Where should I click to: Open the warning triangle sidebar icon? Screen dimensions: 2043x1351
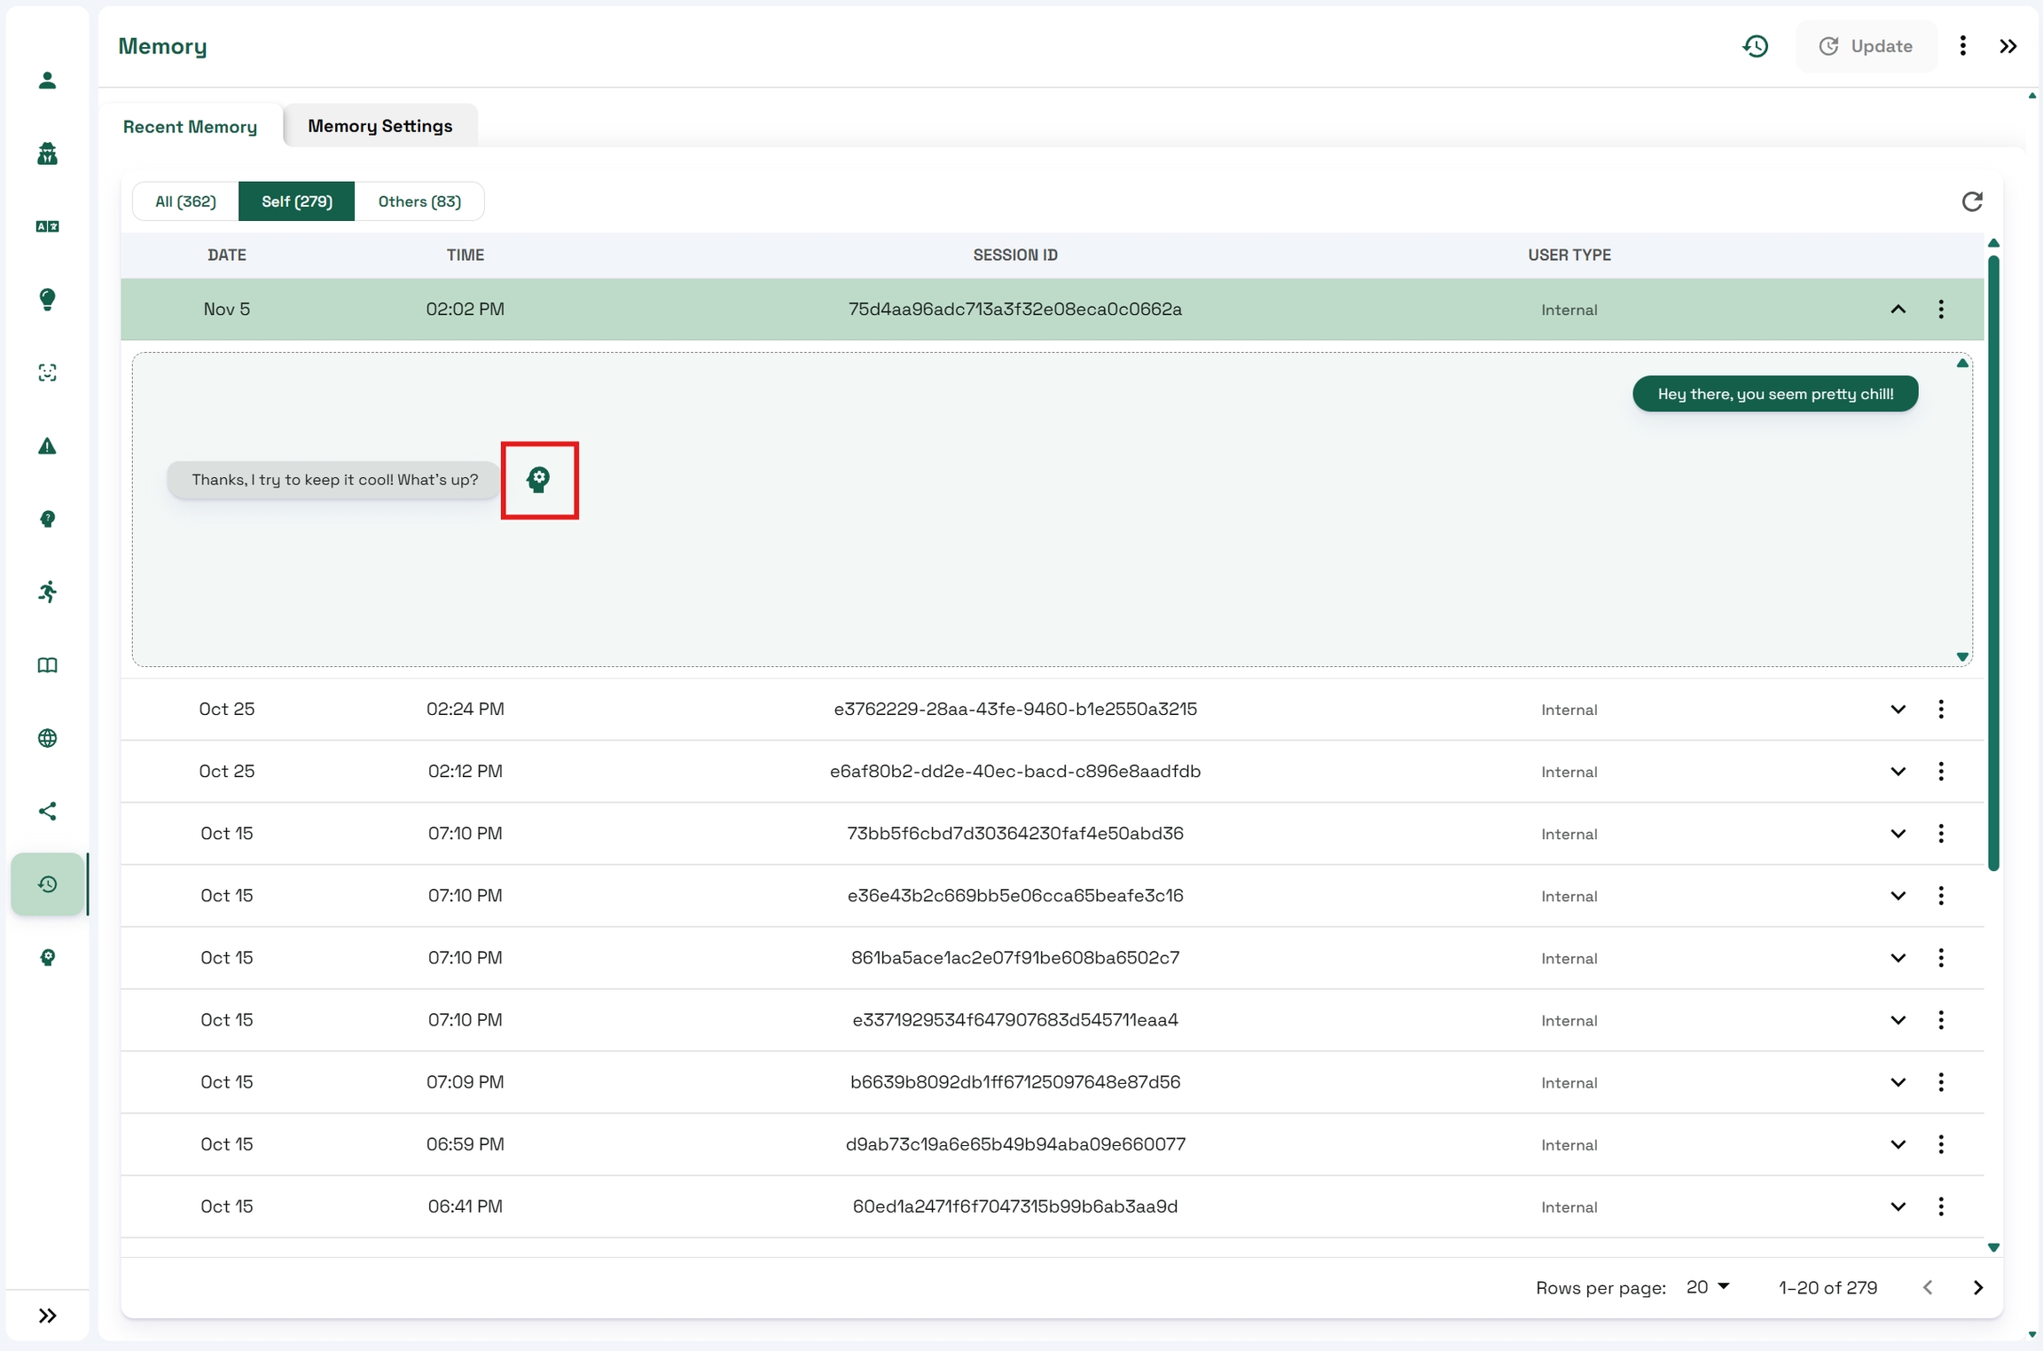(x=48, y=446)
